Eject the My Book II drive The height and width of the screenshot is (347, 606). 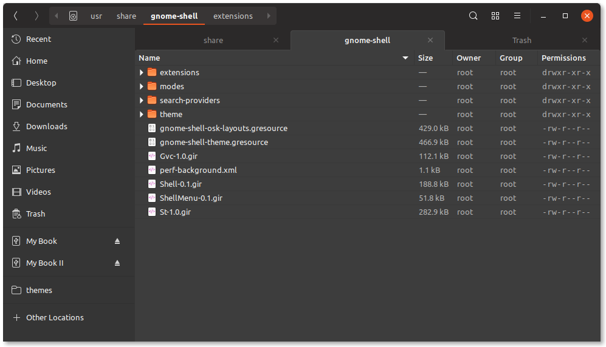[117, 263]
